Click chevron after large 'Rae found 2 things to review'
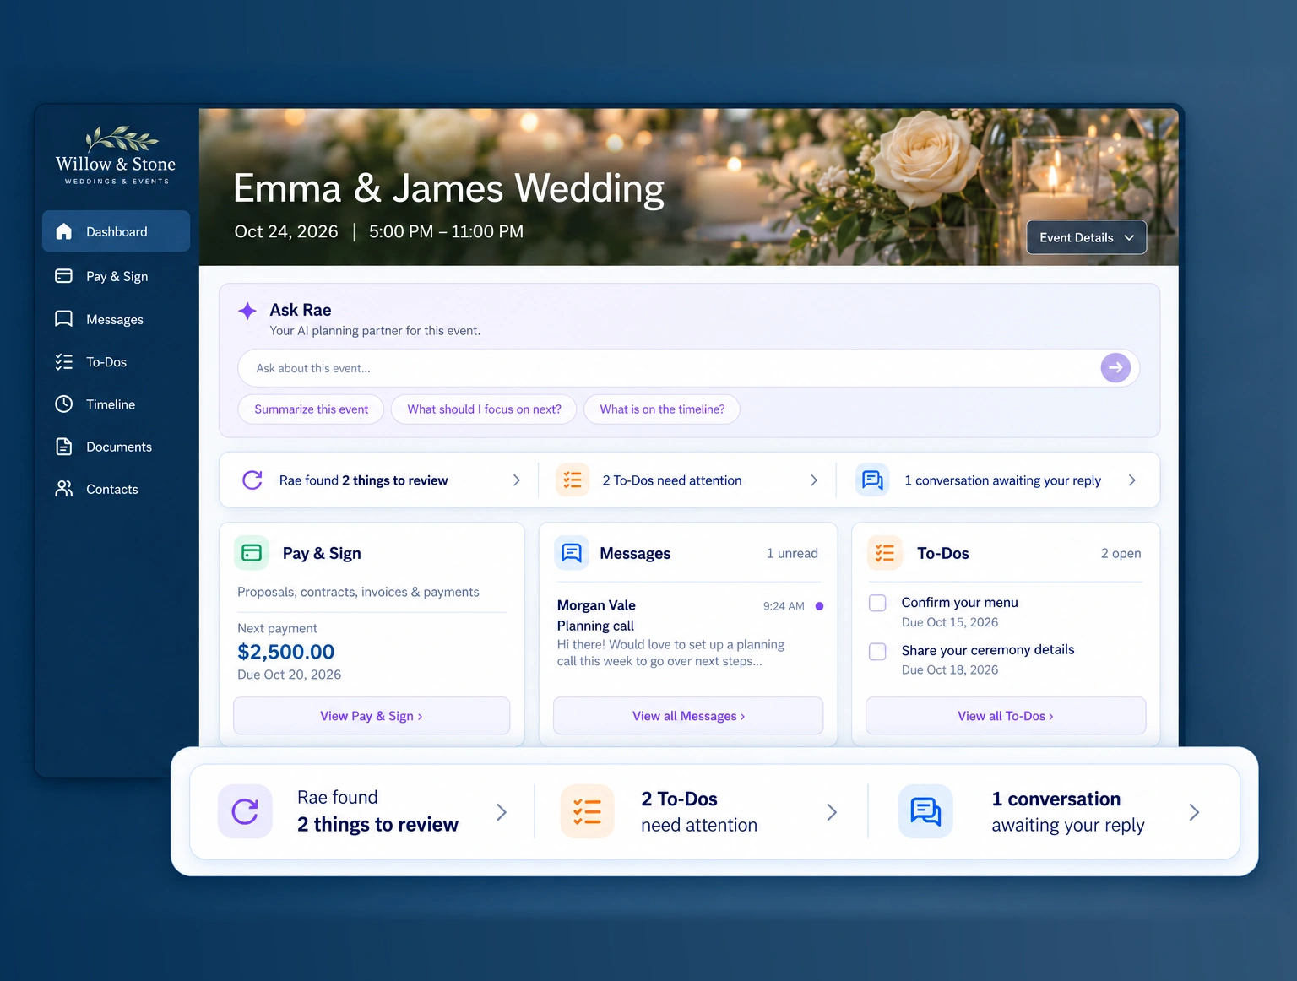 (502, 812)
